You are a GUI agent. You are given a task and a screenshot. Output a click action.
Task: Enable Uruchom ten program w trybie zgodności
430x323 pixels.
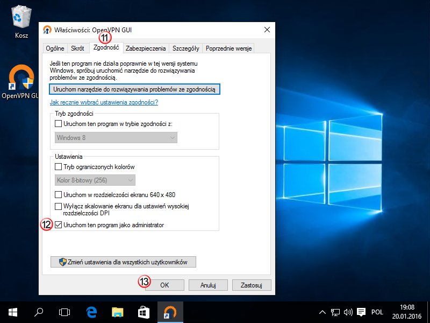tap(58, 124)
